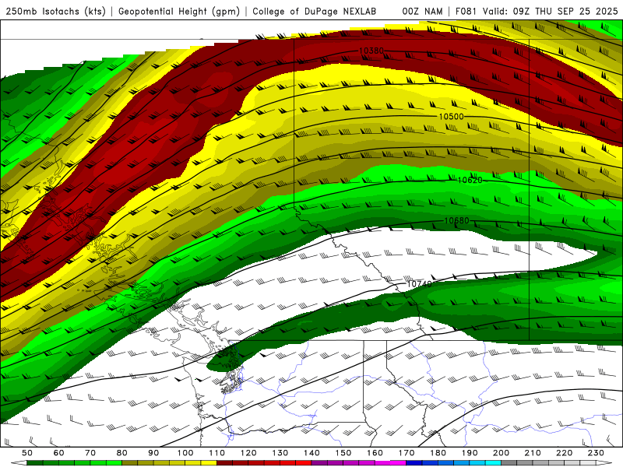Select the 'Geopotential Height (gpm)' title text
623x467 pixels.
click(179, 11)
